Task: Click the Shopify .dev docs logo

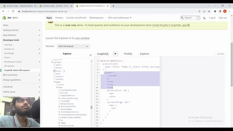Action: 10,18
